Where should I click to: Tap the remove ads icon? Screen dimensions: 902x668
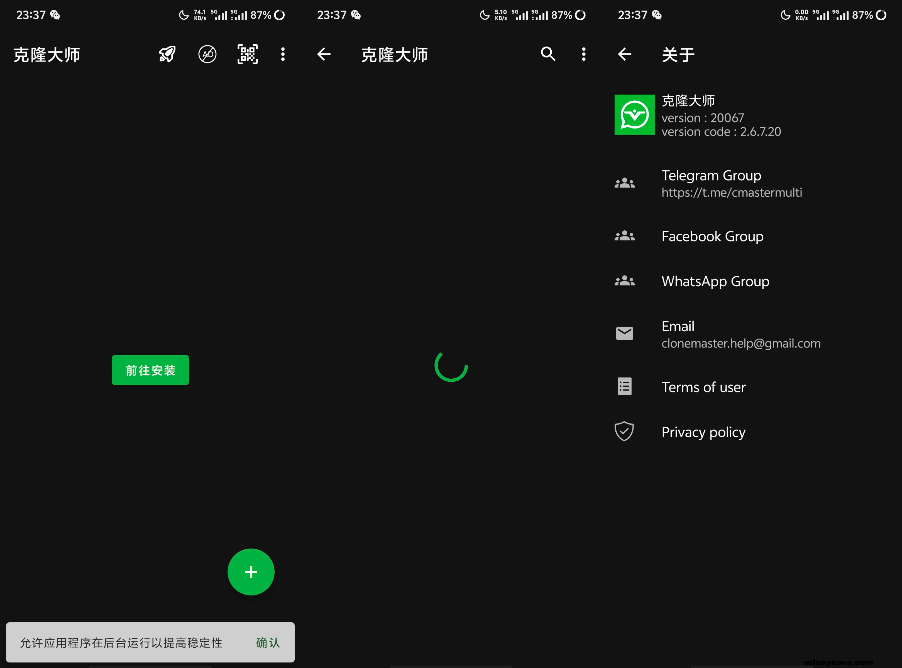[x=207, y=54]
